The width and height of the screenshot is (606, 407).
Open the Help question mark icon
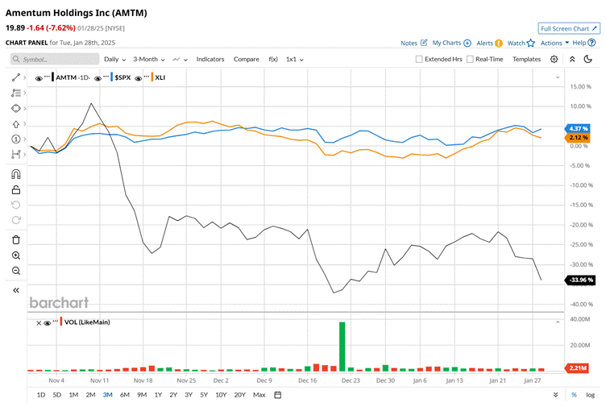[x=591, y=43]
